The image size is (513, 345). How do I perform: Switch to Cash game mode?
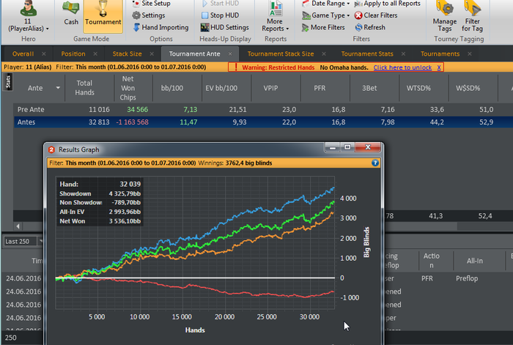pyautogui.click(x=70, y=13)
